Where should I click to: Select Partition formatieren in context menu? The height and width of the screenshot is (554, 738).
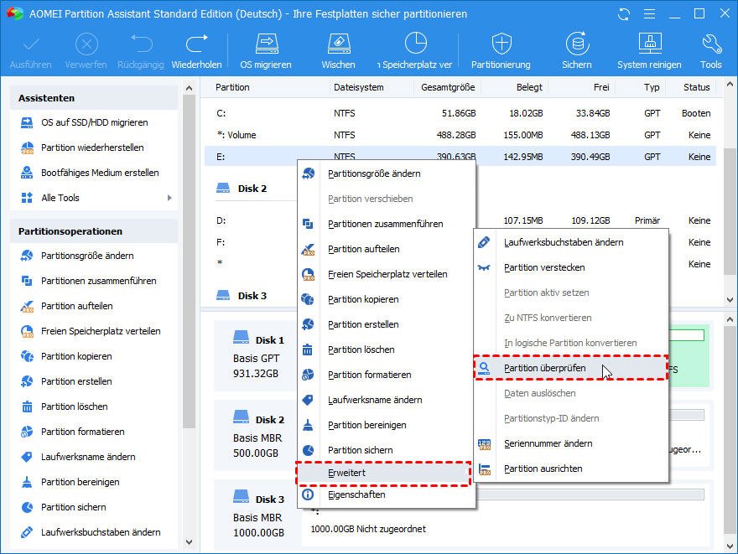pos(386,375)
